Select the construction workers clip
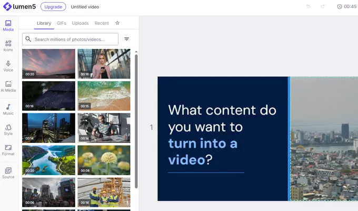Image resolution: width=358 pixels, height=211 pixels. pos(104,193)
